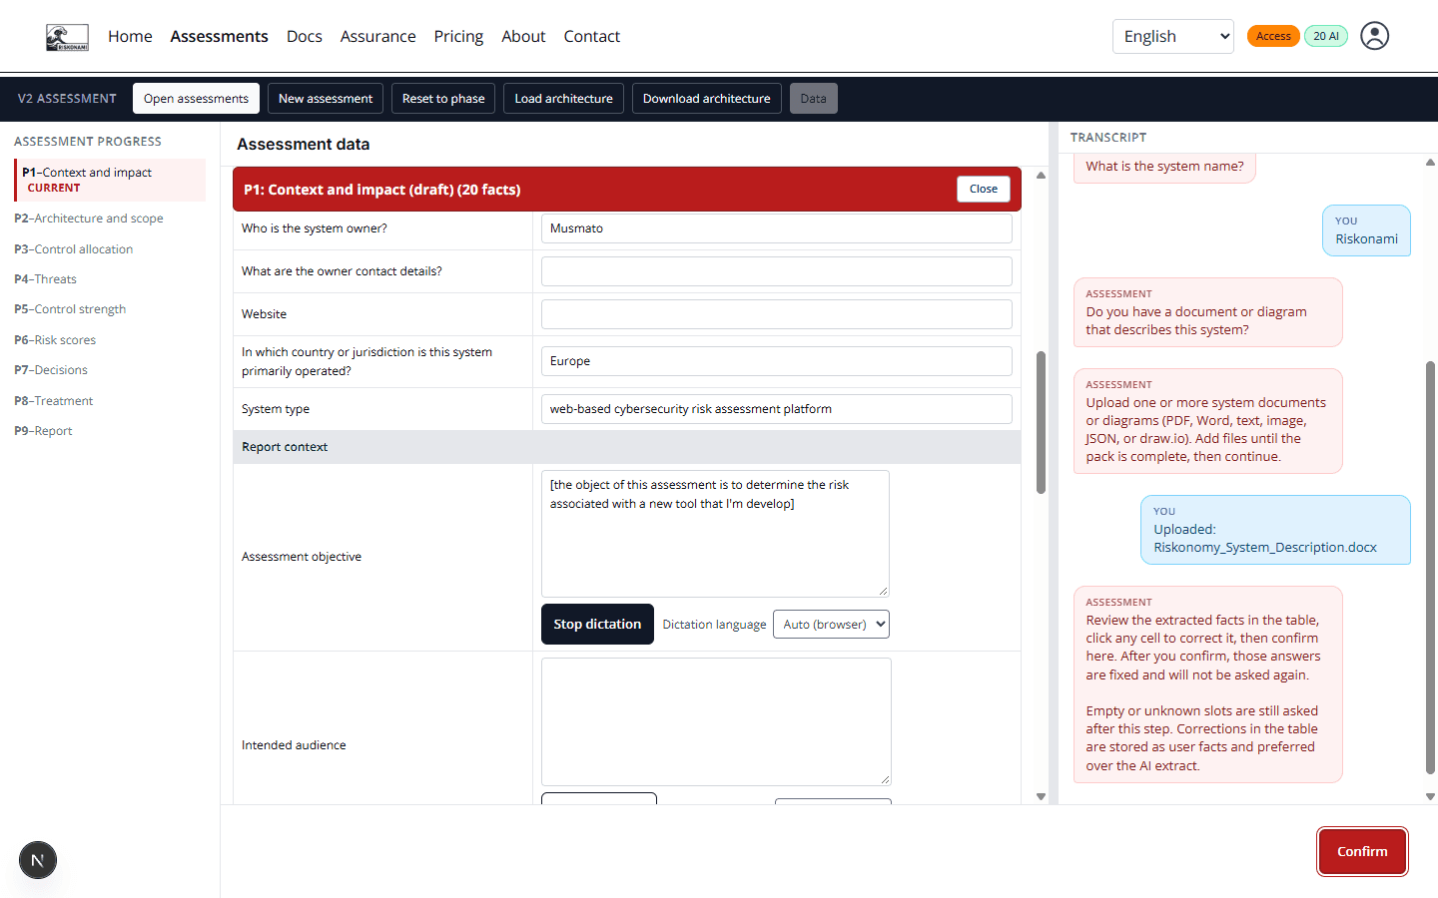Image resolution: width=1438 pixels, height=898 pixels.
Task: Click the Intended audience text area
Action: point(716,721)
